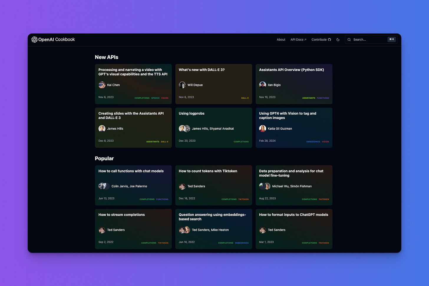Toggle the dark mode moon icon

338,39
